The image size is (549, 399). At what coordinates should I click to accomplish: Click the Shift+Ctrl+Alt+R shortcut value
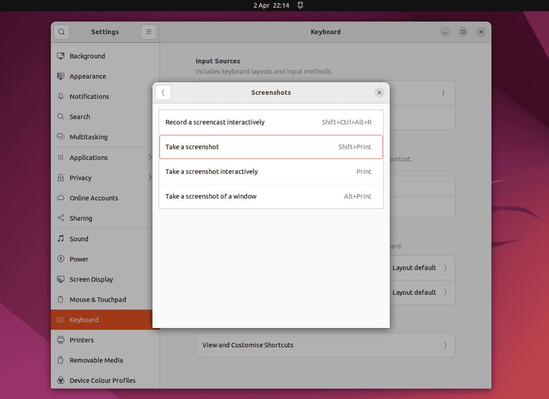pos(347,122)
